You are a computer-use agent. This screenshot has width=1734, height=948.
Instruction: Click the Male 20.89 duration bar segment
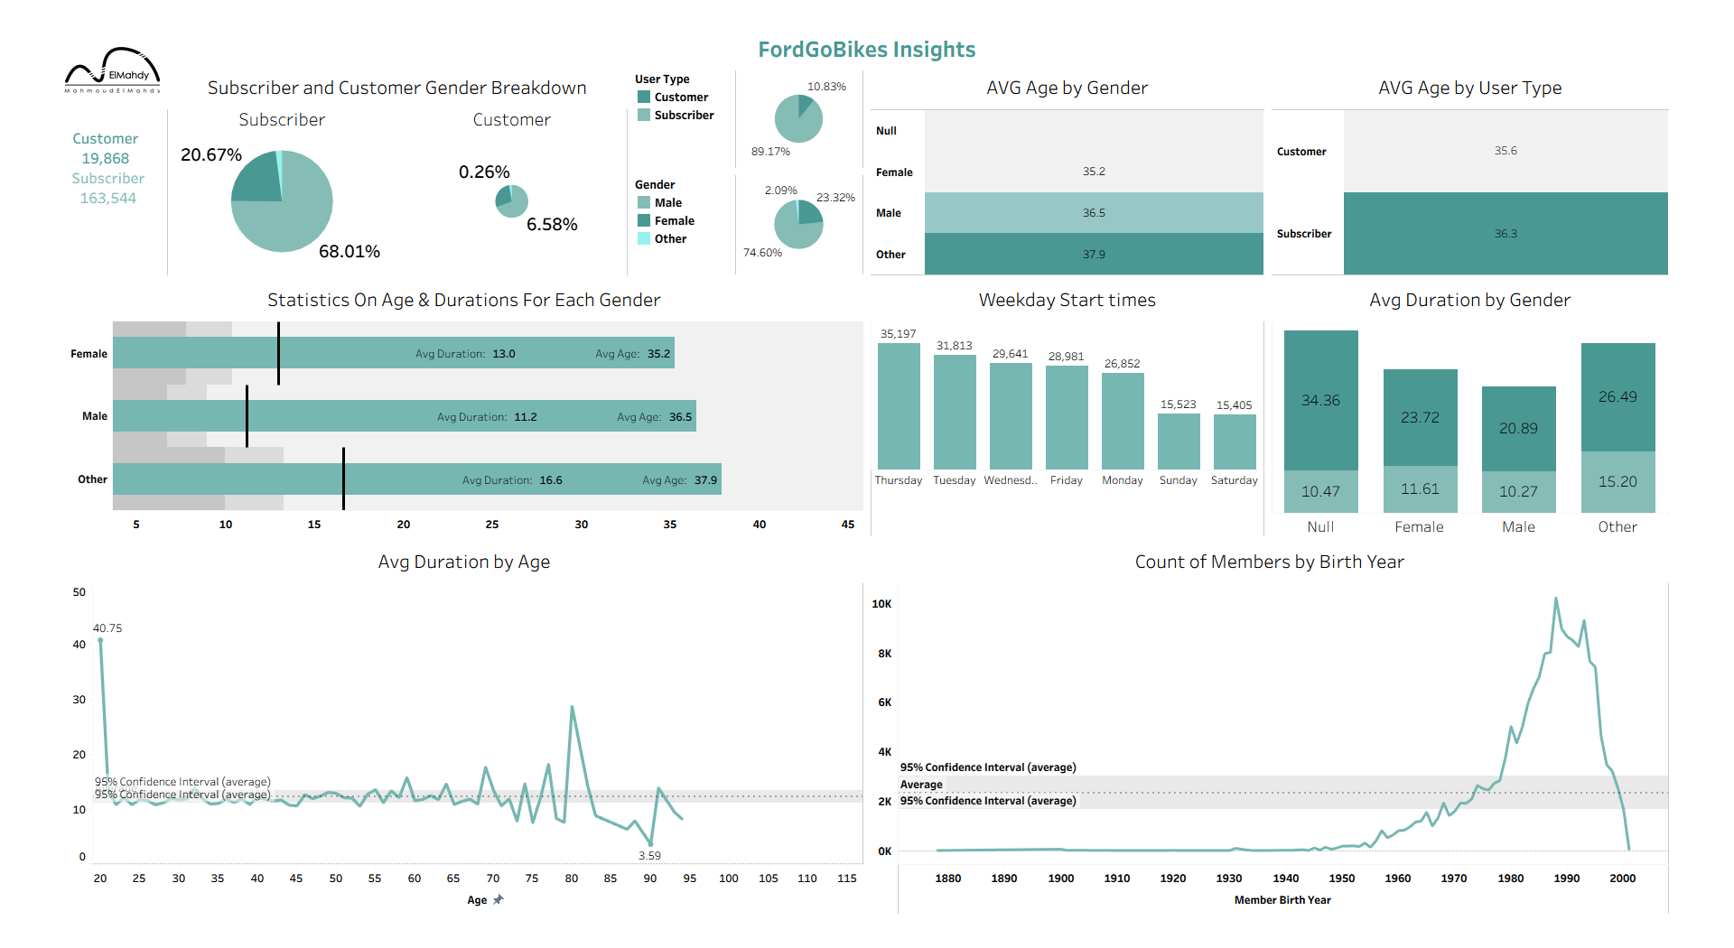tap(1518, 429)
